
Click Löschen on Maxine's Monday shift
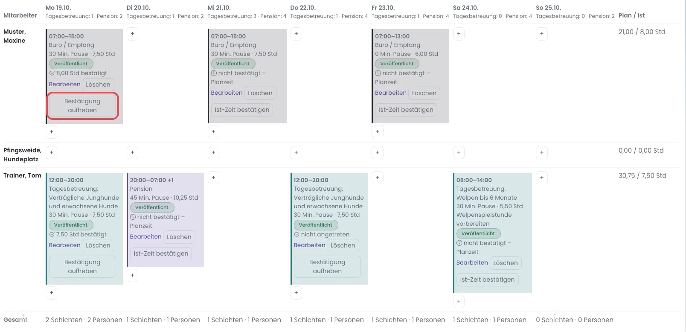(98, 84)
